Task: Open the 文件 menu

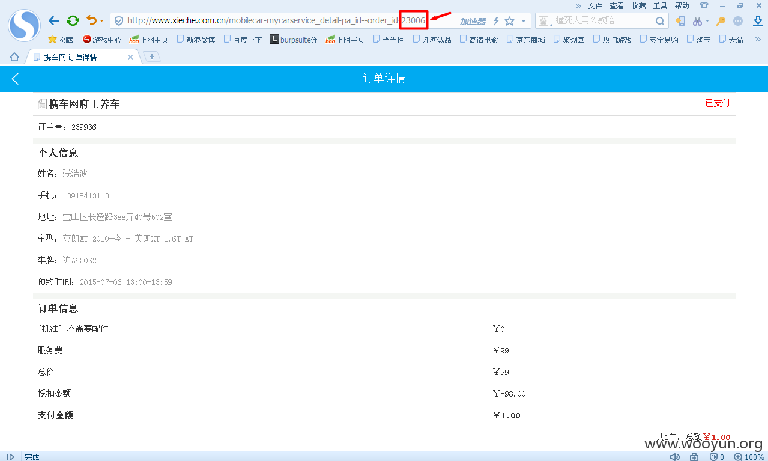Action: tap(595, 5)
